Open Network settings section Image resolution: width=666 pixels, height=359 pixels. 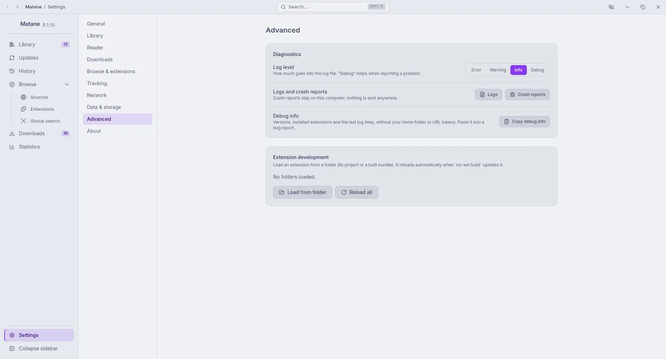coord(118,96)
